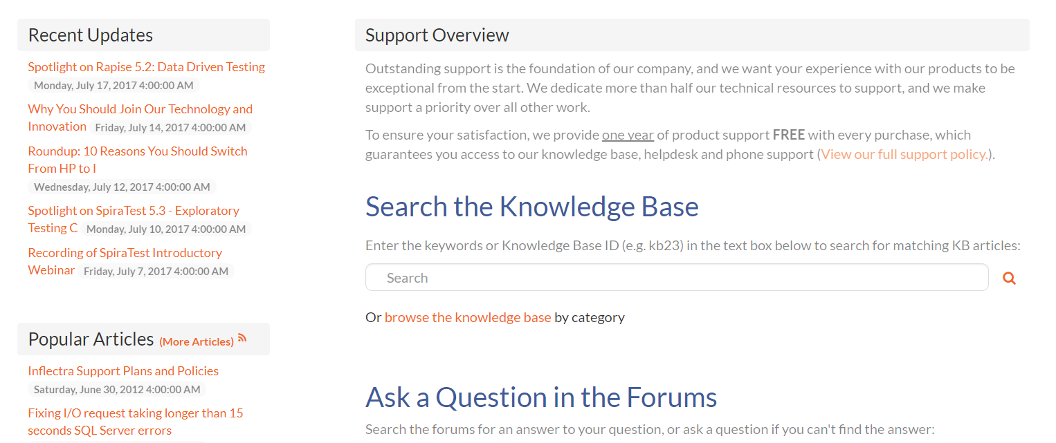Click the Saturday, June 30, 2012 date badge
This screenshot has height=443, width=1056.
pyautogui.click(x=117, y=390)
